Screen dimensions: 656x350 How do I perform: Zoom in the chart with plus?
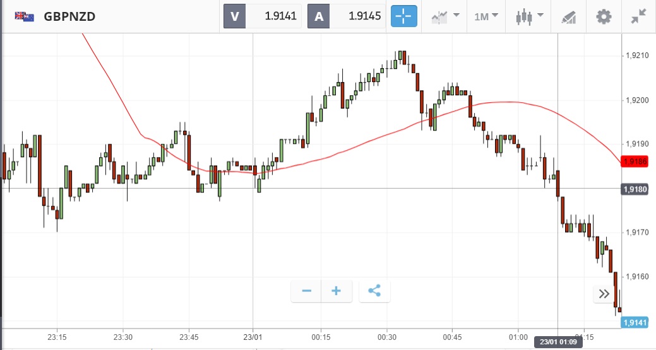click(x=337, y=291)
